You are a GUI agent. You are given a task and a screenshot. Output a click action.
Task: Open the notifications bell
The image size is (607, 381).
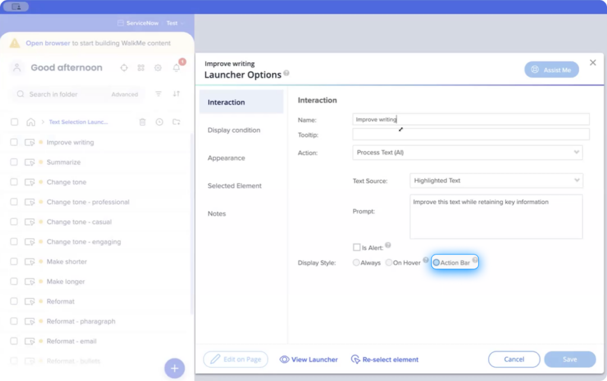click(x=175, y=68)
